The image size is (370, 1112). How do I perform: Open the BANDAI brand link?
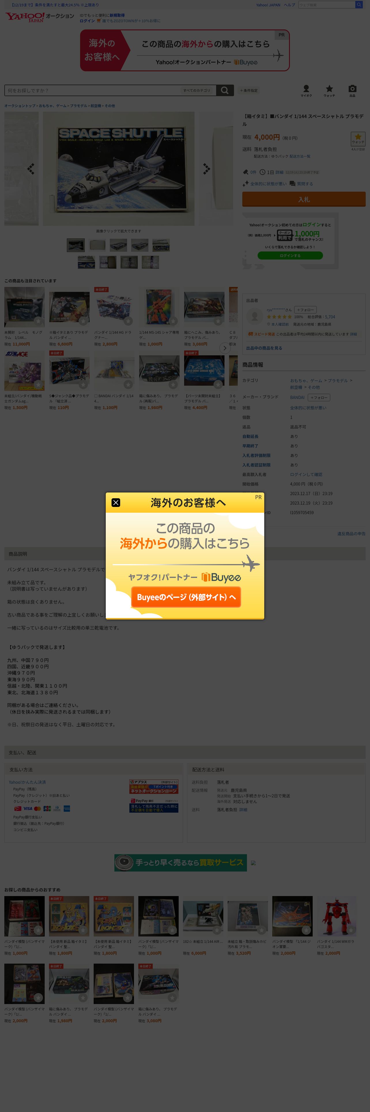[x=297, y=398]
